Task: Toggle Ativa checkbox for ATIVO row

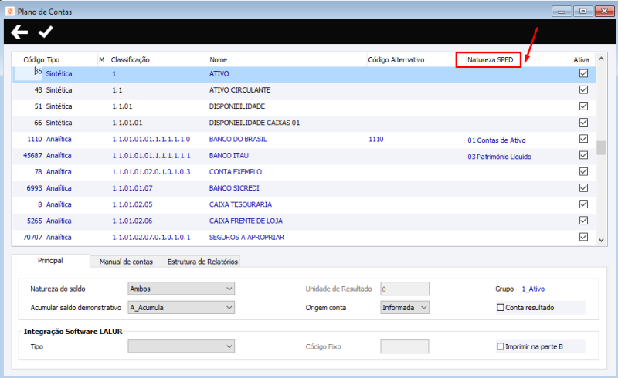Action: tap(583, 73)
